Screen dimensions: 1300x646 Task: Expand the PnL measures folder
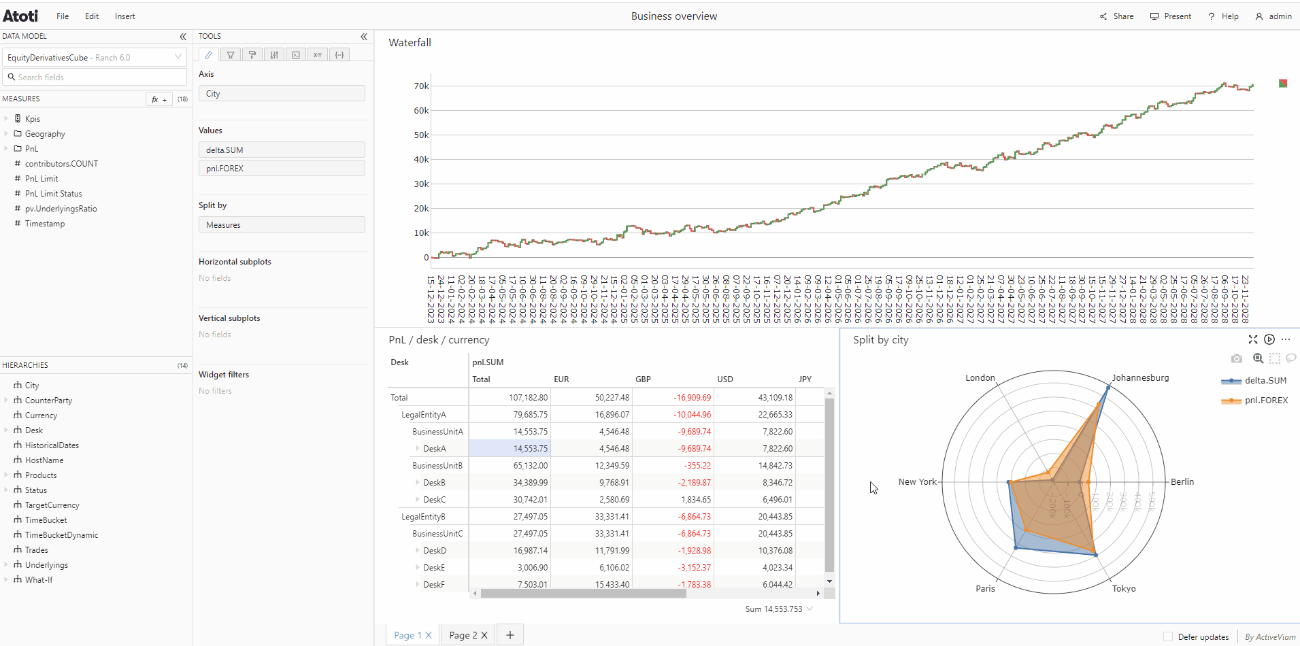point(6,148)
